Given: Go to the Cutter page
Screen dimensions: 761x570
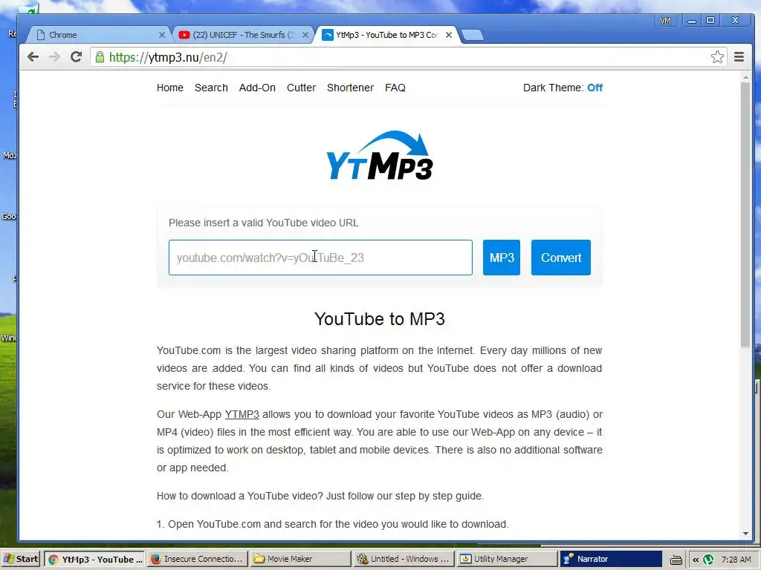Looking at the screenshot, I should [302, 88].
